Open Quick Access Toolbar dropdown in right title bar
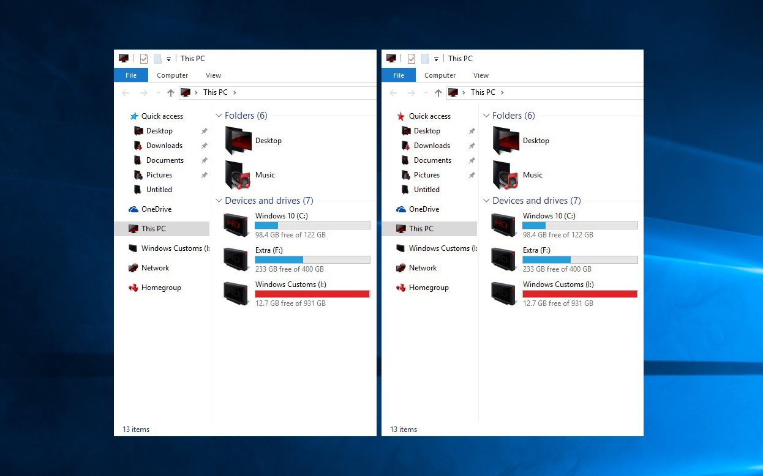763x476 pixels. click(x=436, y=59)
